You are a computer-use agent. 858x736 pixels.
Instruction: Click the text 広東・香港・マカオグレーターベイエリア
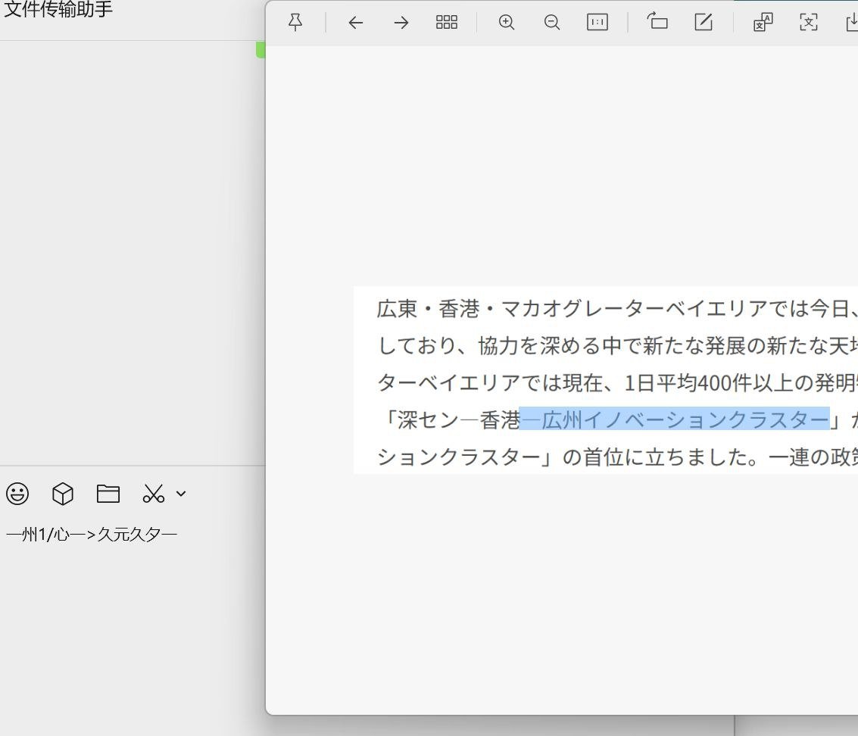572,309
